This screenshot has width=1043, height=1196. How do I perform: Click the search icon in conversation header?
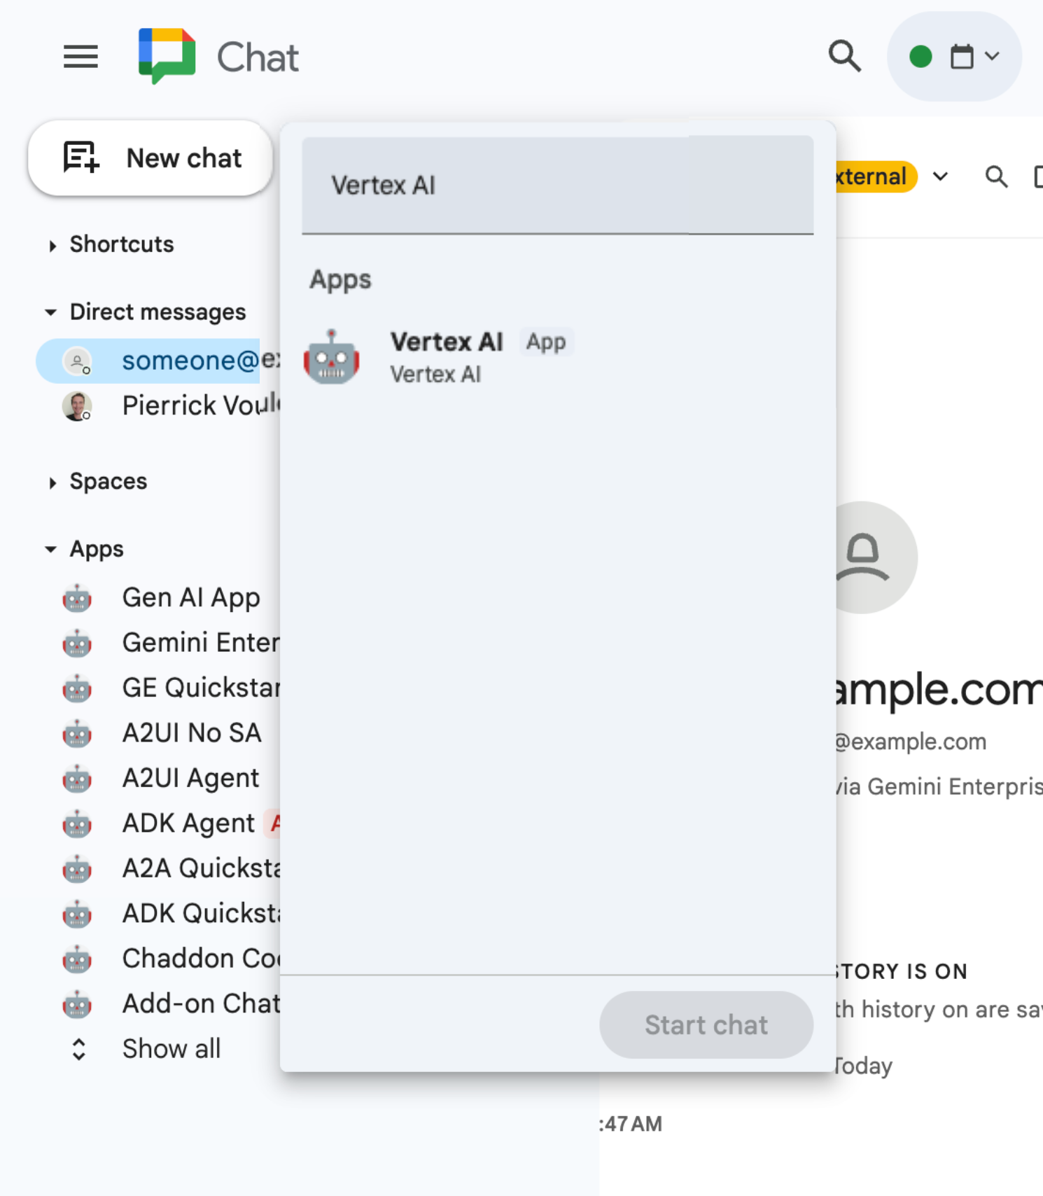point(996,177)
